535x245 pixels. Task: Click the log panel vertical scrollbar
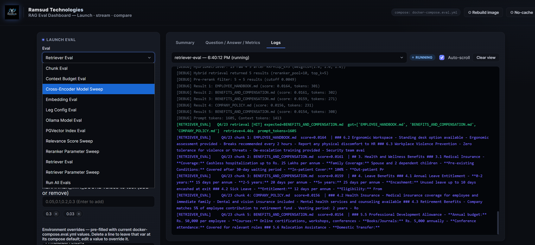point(497,222)
